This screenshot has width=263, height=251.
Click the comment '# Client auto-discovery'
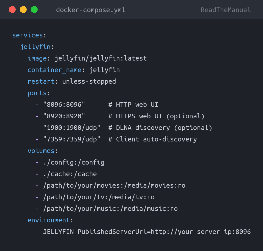(152, 139)
